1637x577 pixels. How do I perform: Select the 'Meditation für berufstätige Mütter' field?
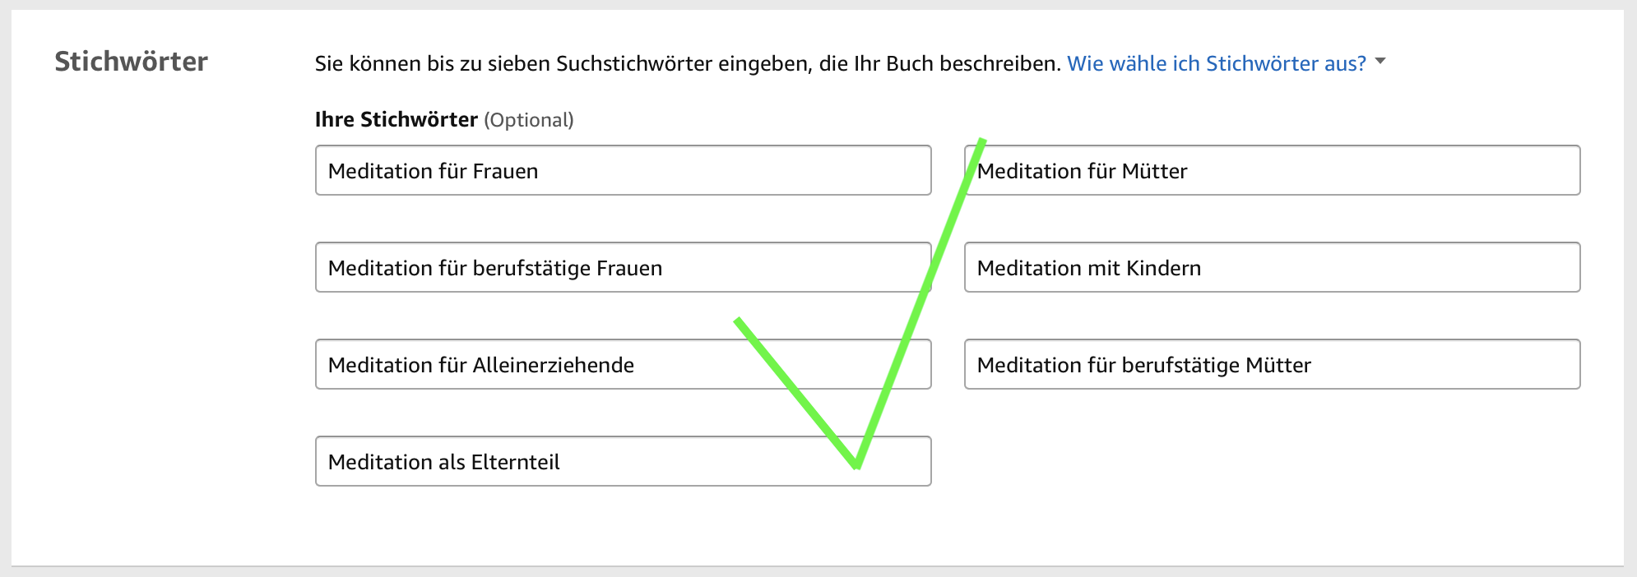tap(1271, 364)
